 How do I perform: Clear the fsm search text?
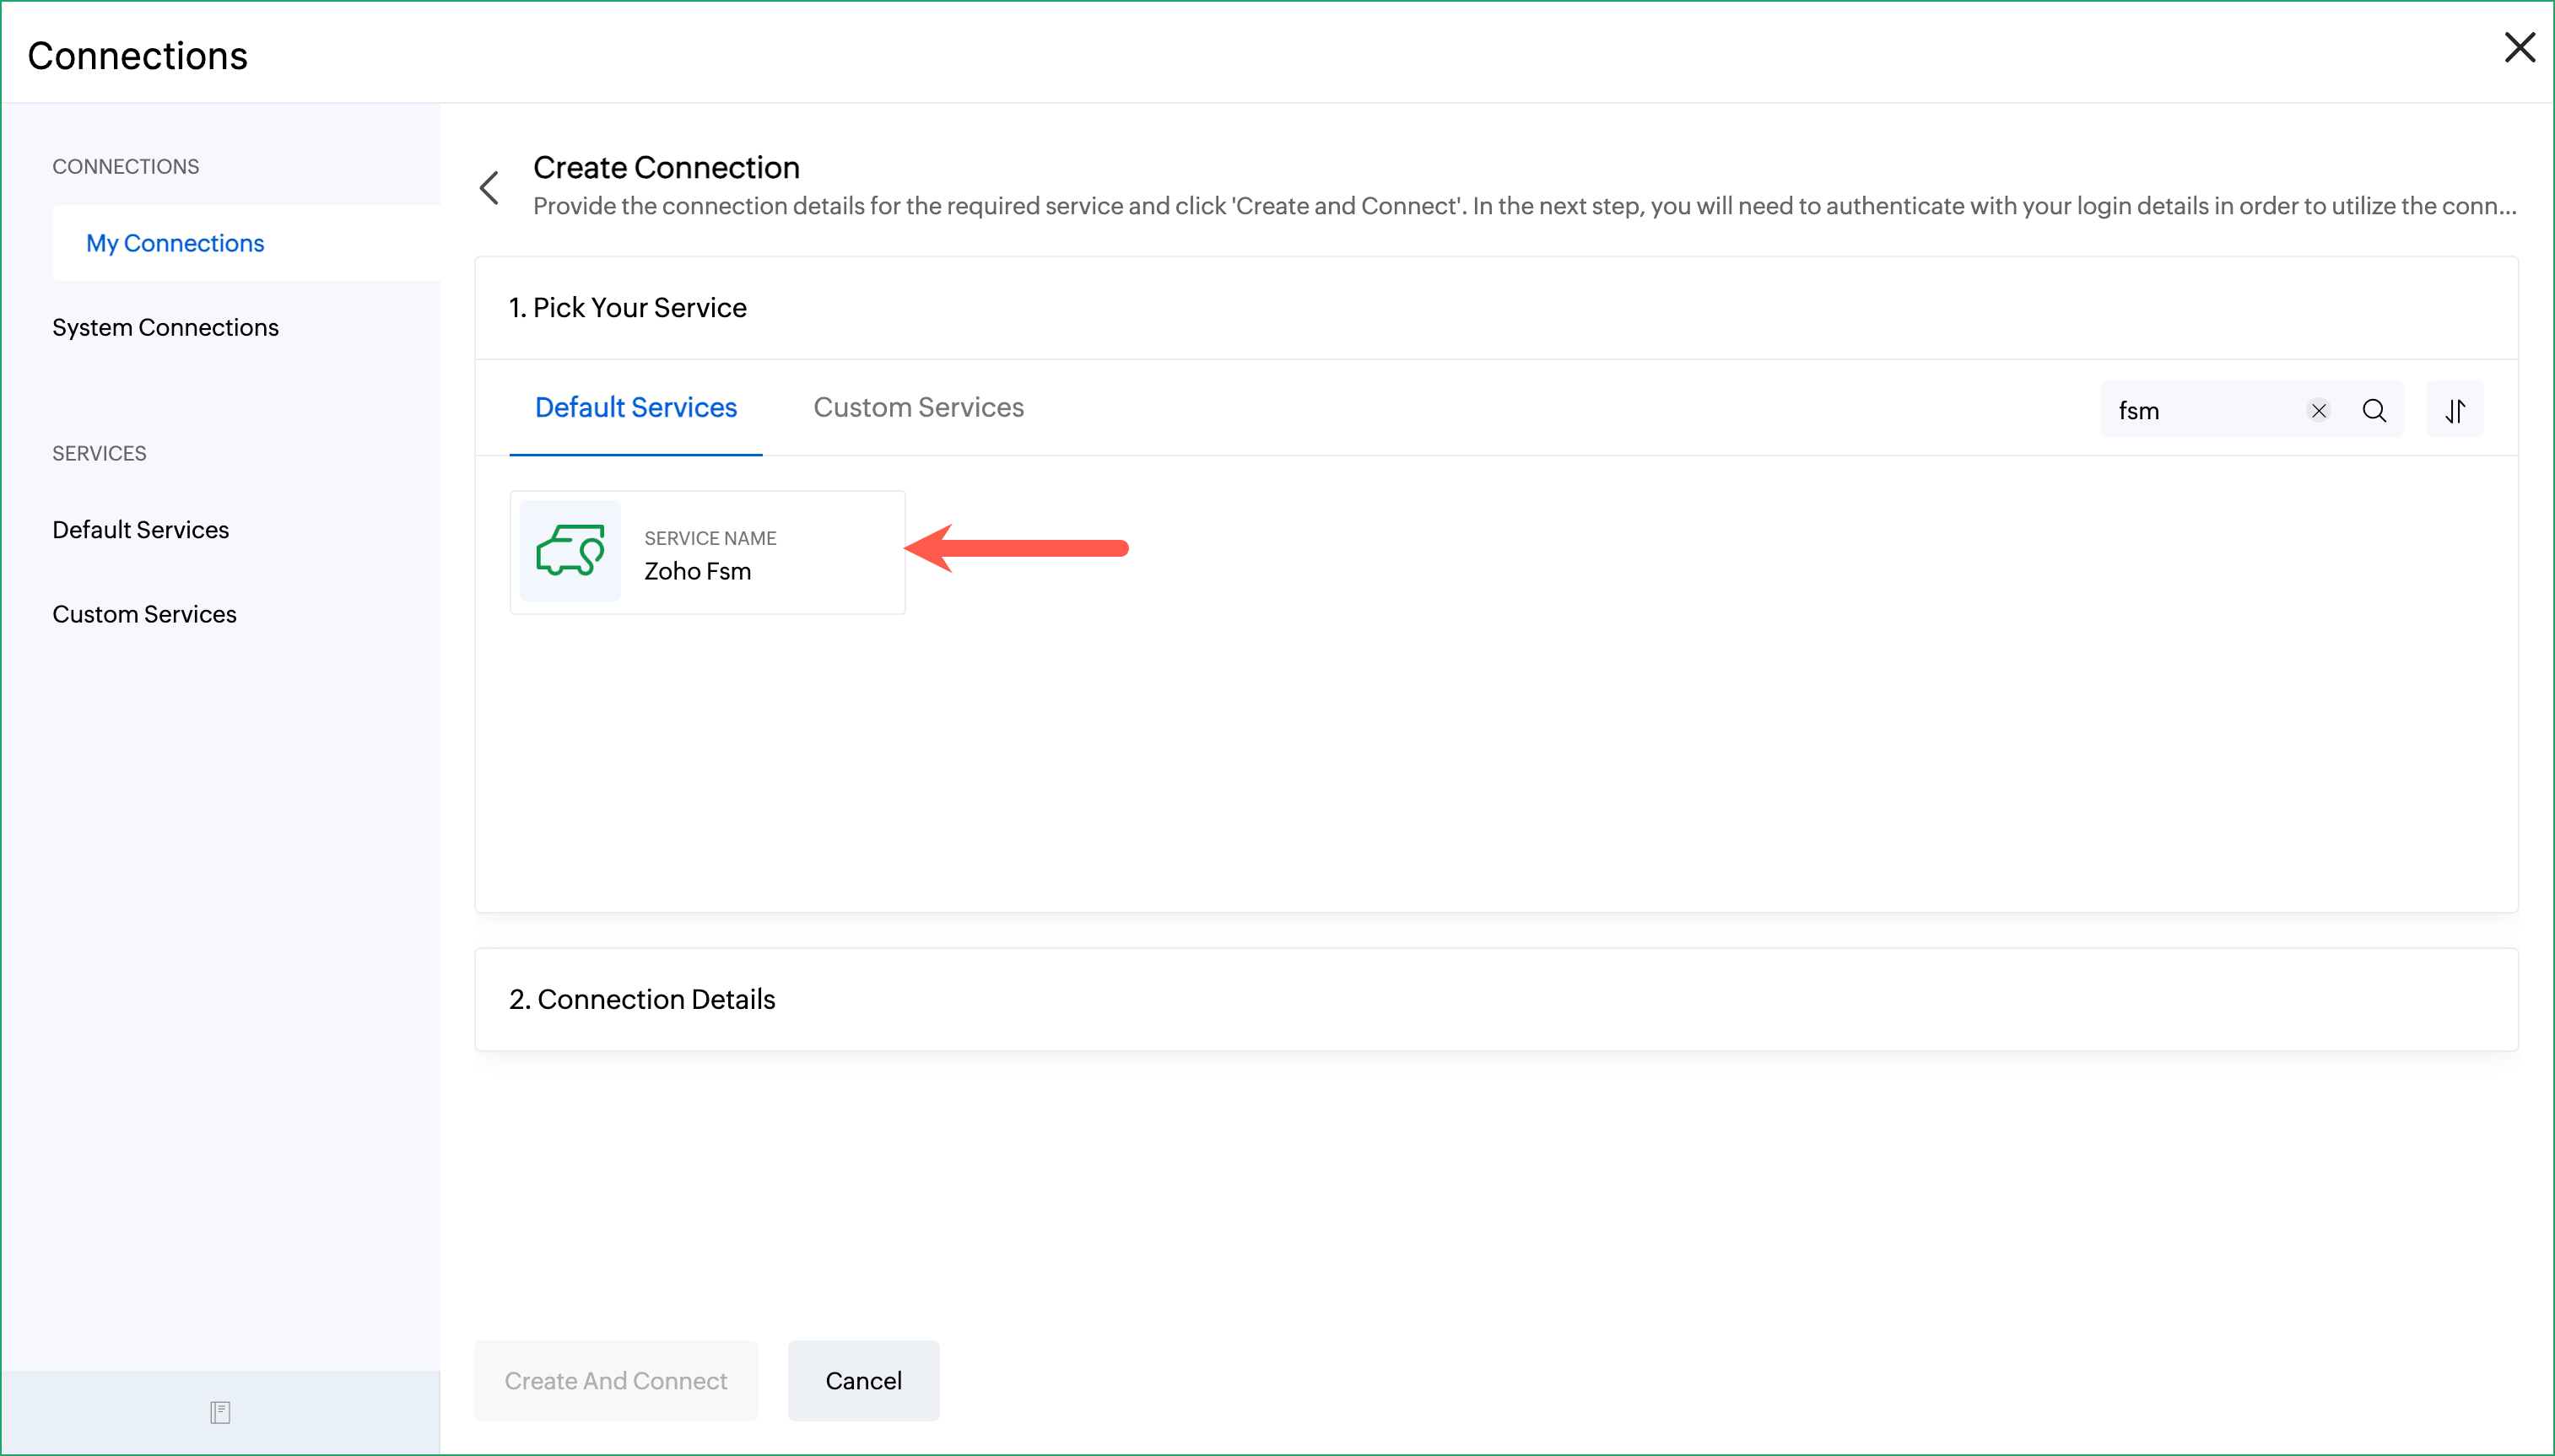point(2318,410)
